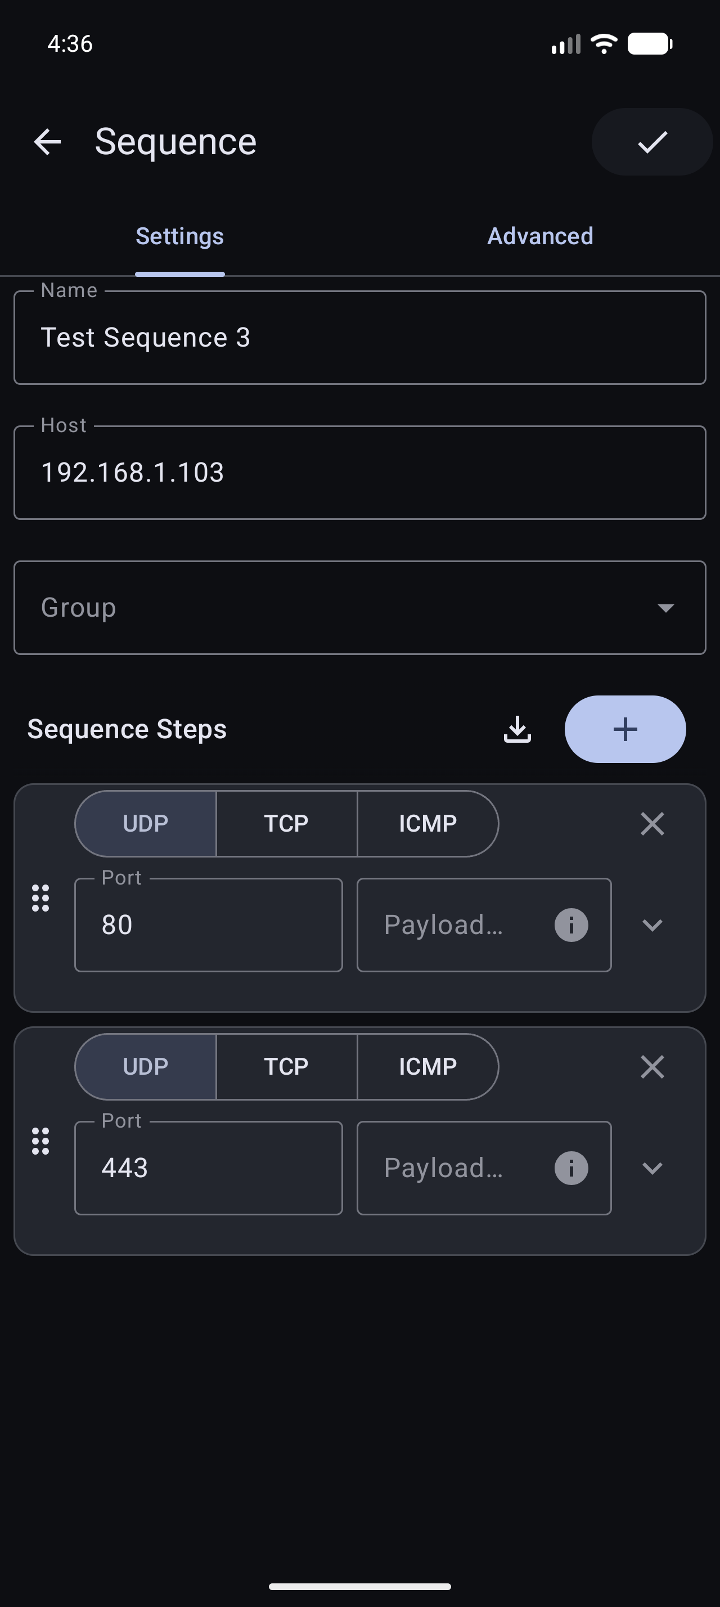
Task: Add a new sequence step
Action: pos(624,729)
